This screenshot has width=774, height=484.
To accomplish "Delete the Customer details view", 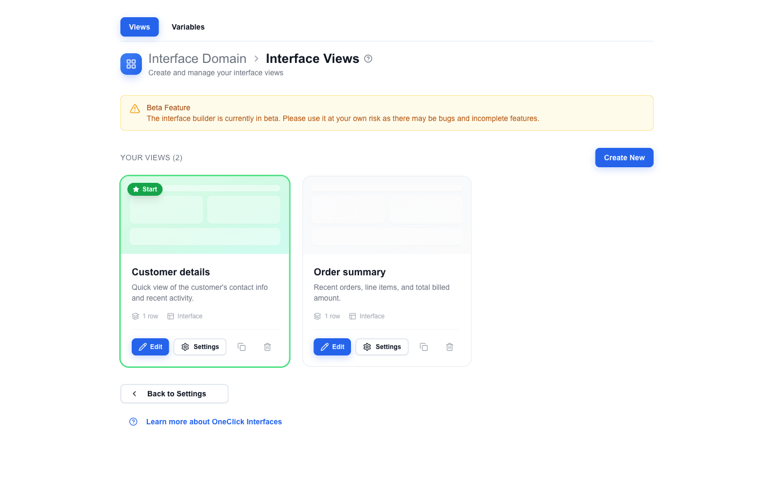I will [x=268, y=347].
